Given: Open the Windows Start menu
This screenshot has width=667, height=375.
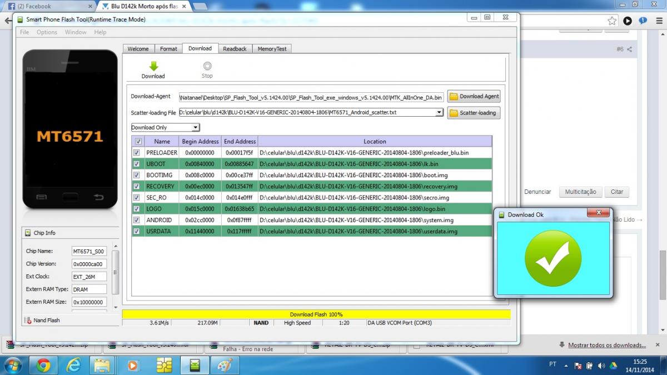Looking at the screenshot, I should (x=12, y=365).
